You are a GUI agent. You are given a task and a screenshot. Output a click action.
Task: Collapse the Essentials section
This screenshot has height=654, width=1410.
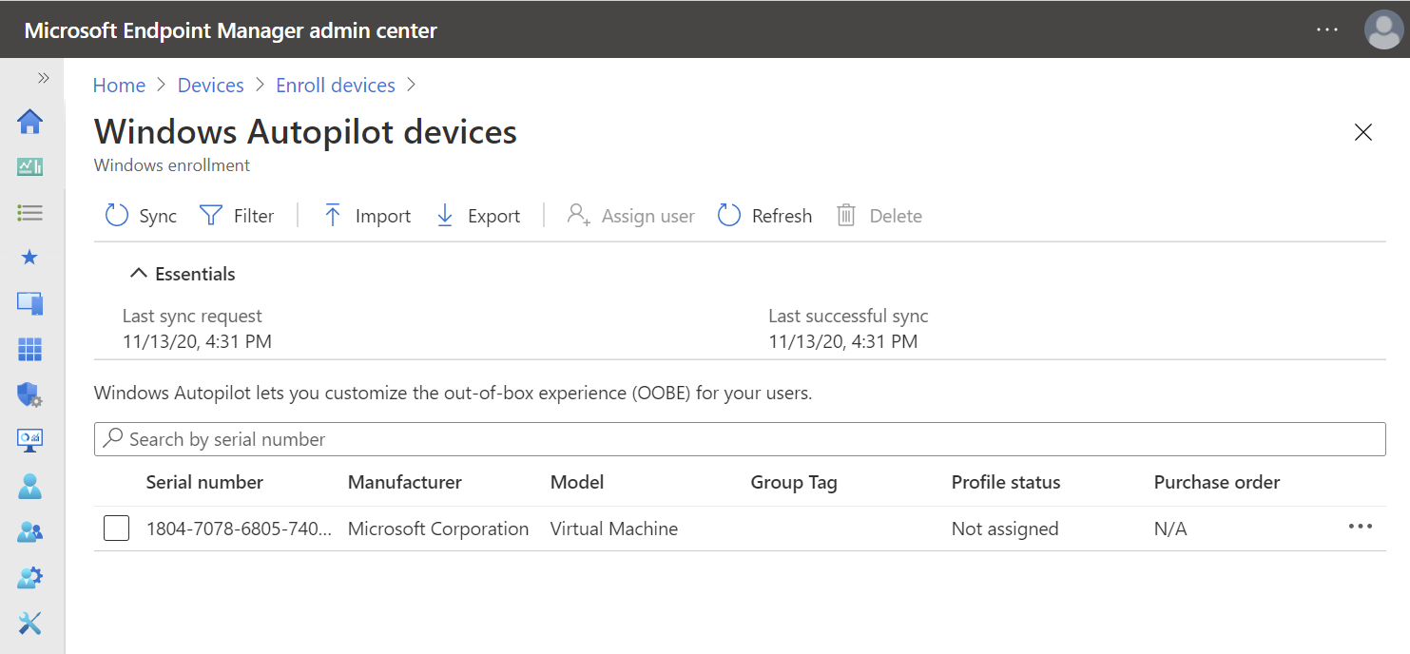click(x=183, y=274)
